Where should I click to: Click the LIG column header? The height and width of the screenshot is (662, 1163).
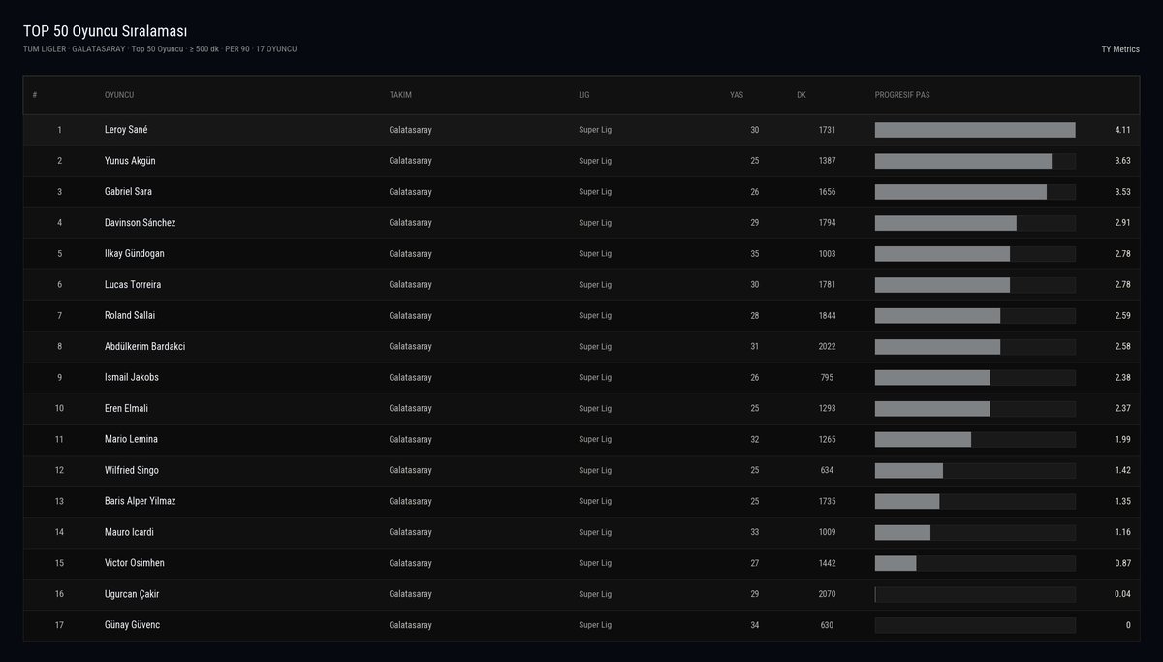pyautogui.click(x=584, y=95)
